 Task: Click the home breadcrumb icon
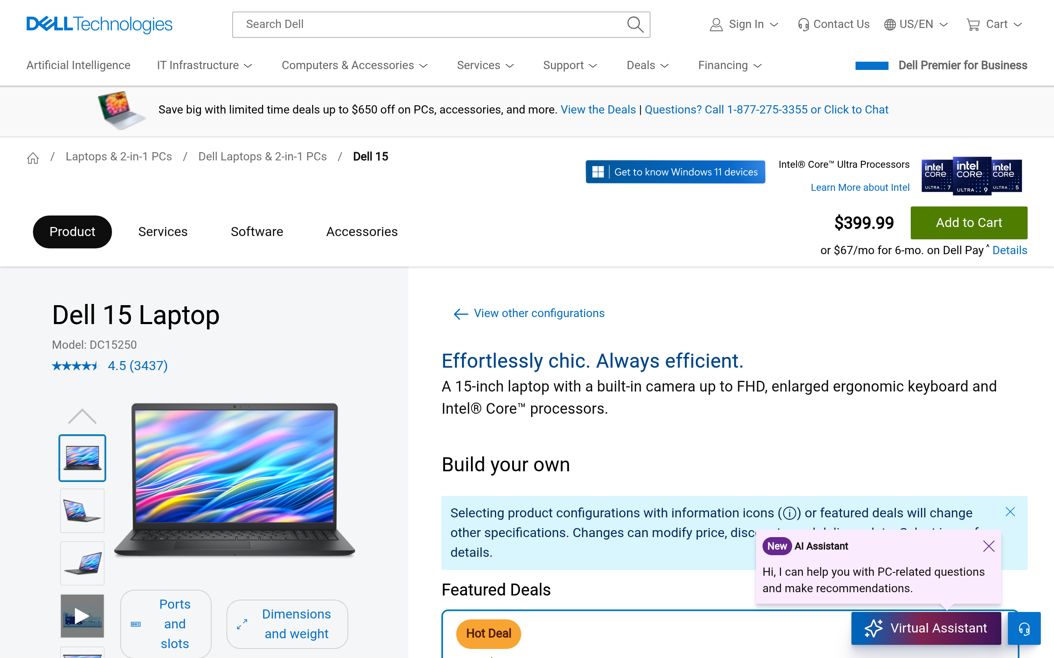click(x=33, y=158)
